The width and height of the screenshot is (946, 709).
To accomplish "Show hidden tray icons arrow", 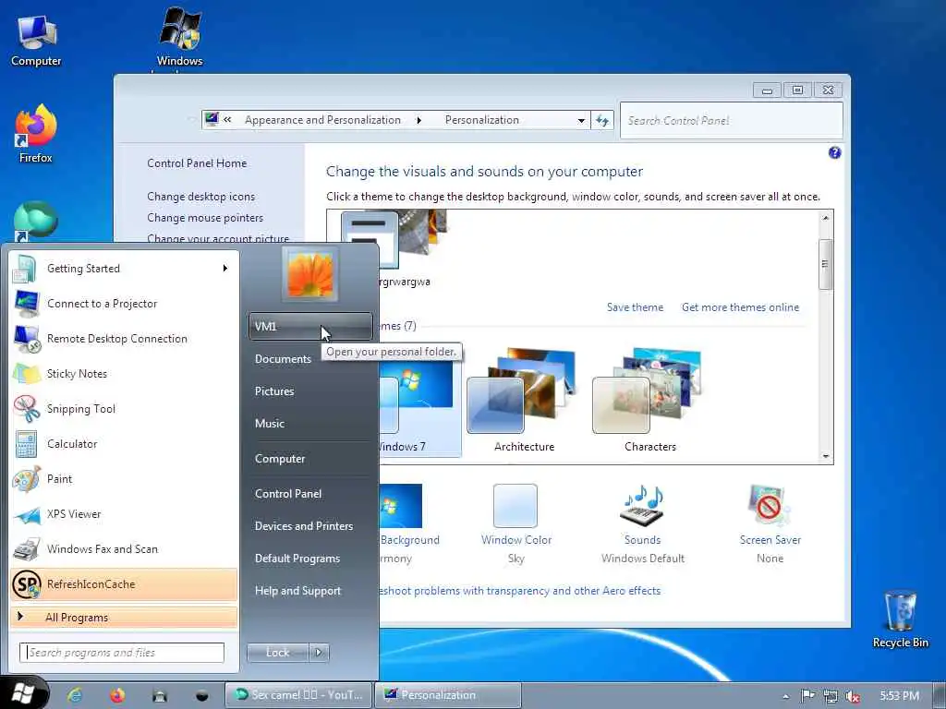I will pyautogui.click(x=785, y=696).
